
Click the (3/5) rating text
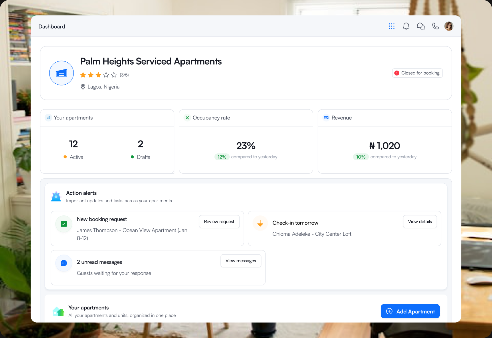click(124, 75)
